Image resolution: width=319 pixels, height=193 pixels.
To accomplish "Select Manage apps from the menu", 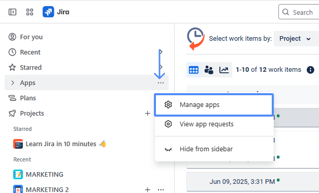I will point(214,105).
